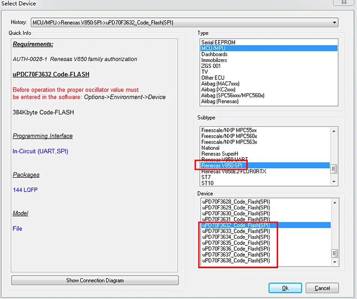The width and height of the screenshot is (357, 299).
Task: Select Renesas SuperH subtype
Action: click(x=265, y=154)
